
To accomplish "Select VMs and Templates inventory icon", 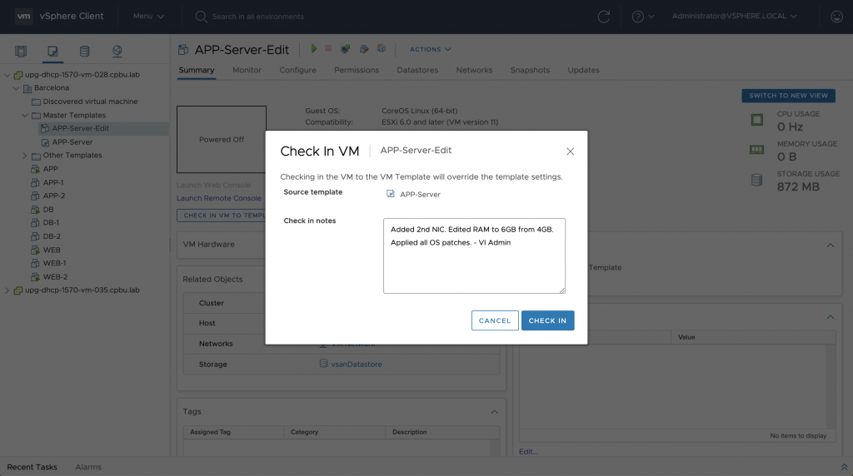I will tap(52, 51).
